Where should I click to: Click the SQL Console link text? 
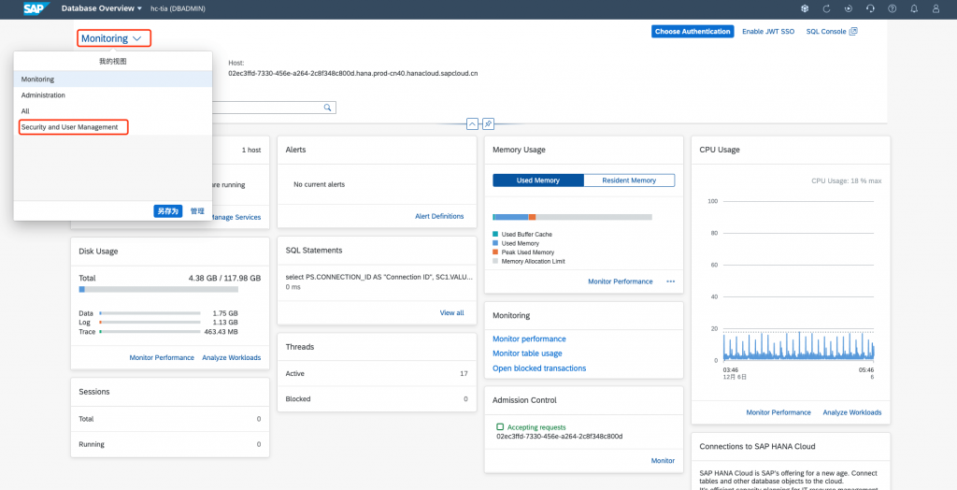[x=826, y=31]
